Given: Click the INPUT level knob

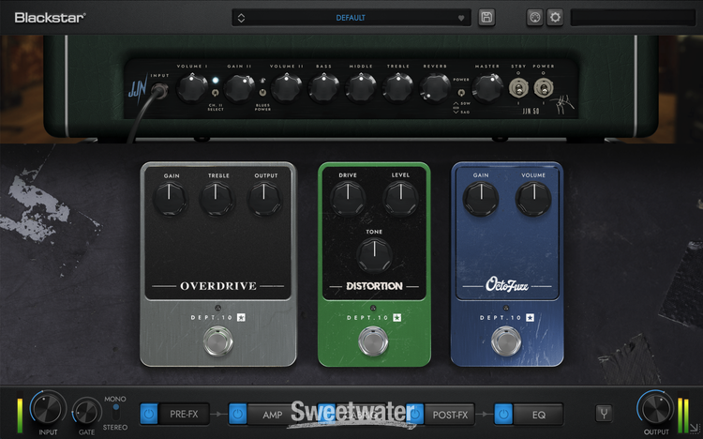Looking at the screenshot, I should pos(48,408).
